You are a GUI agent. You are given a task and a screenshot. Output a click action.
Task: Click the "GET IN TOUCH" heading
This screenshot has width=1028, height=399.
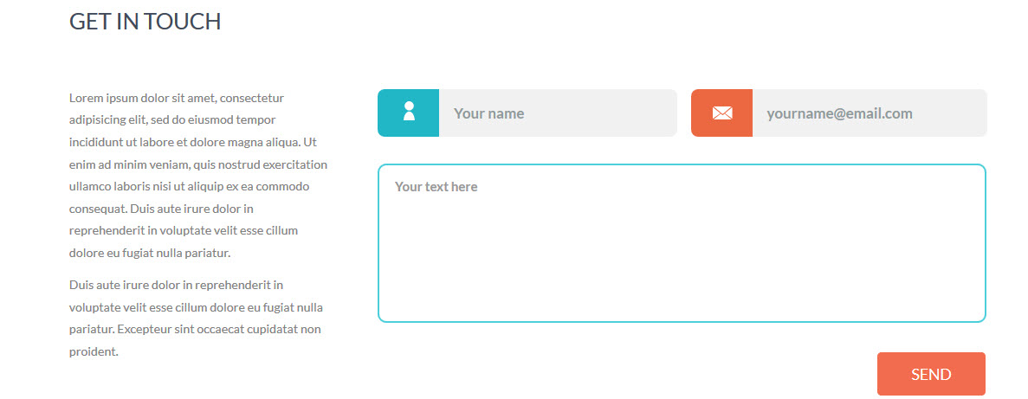145,22
